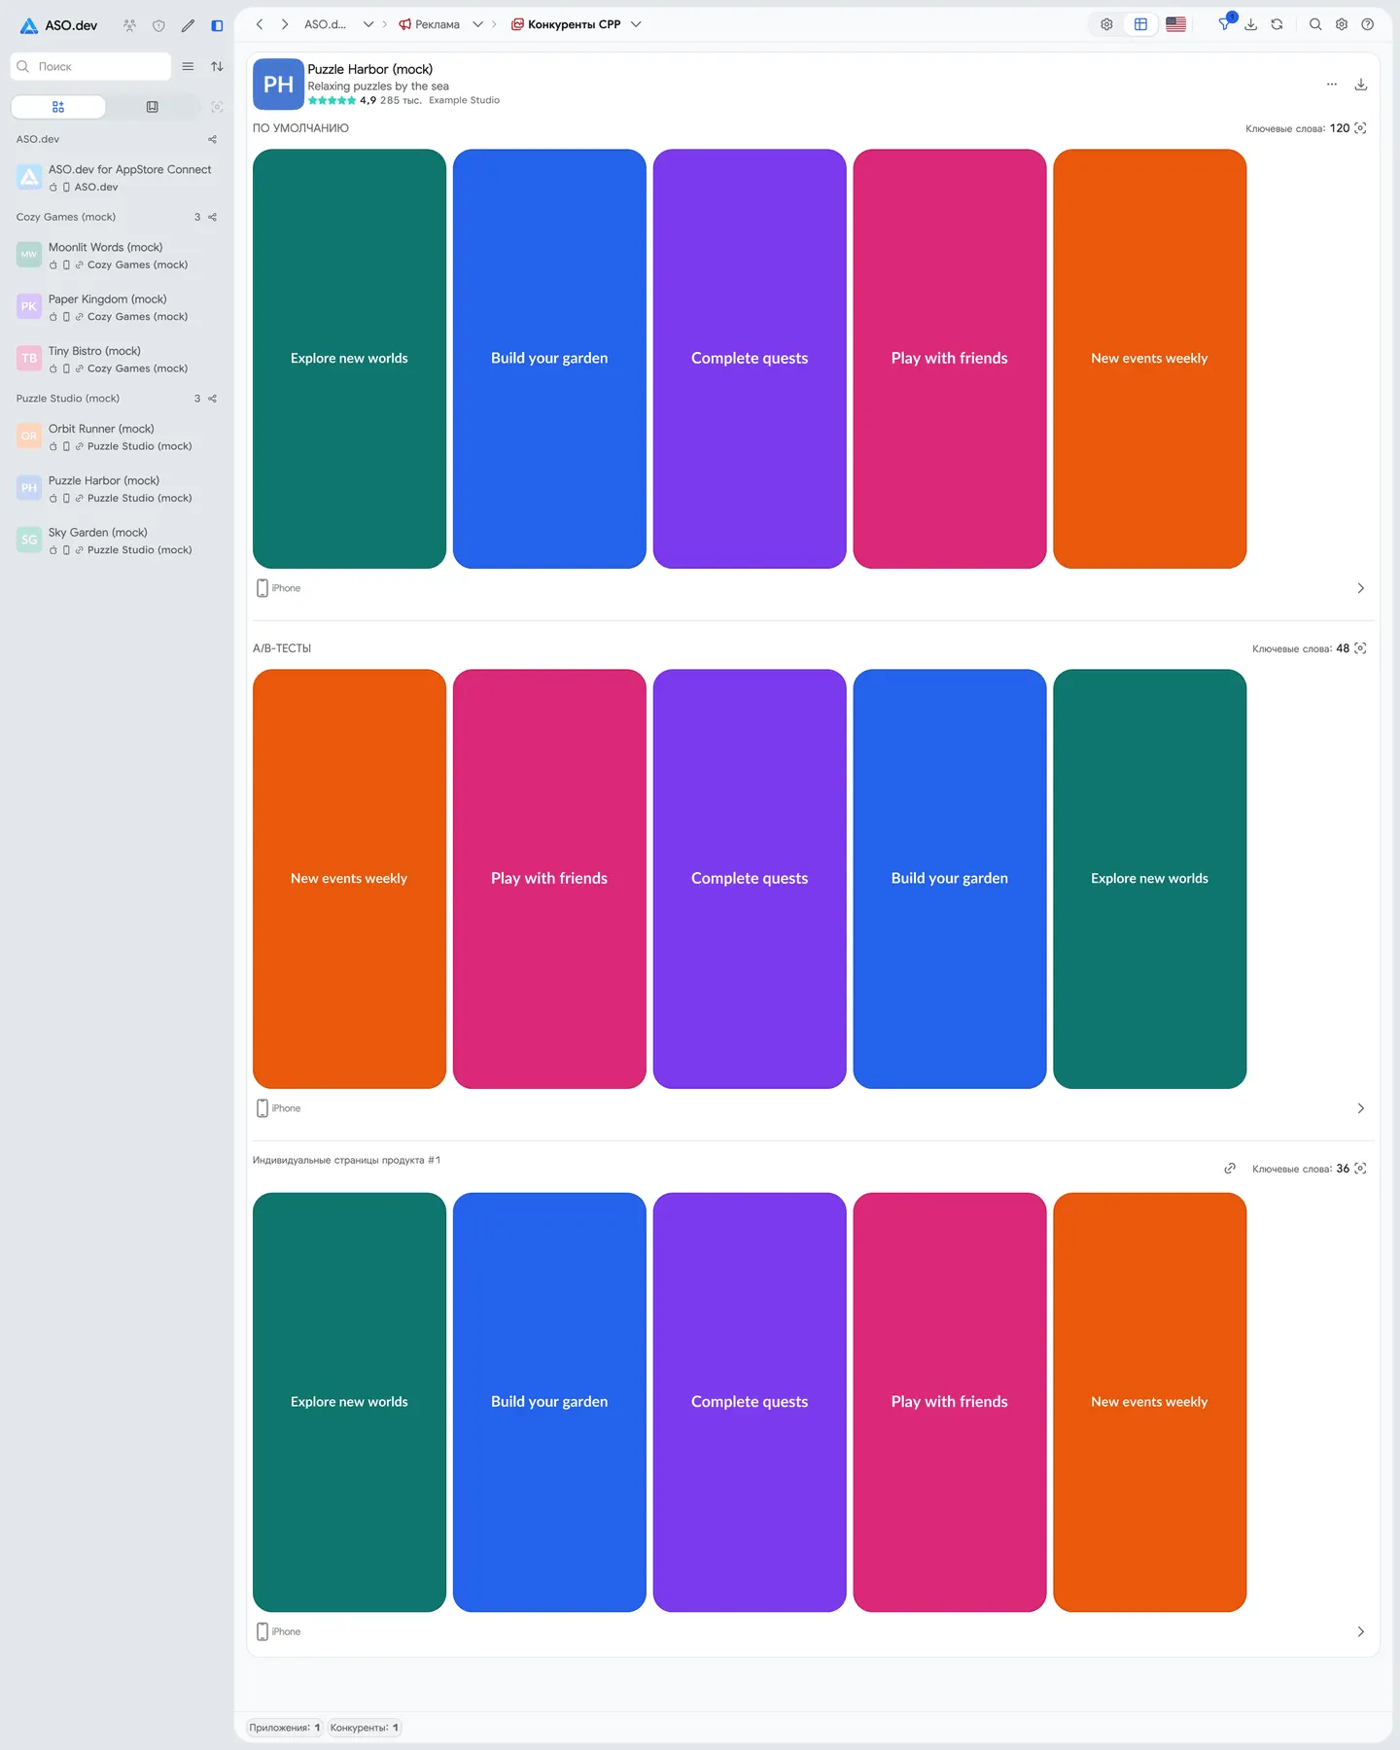Change country via the US flag
This screenshot has height=1750, width=1400.
coord(1175,24)
